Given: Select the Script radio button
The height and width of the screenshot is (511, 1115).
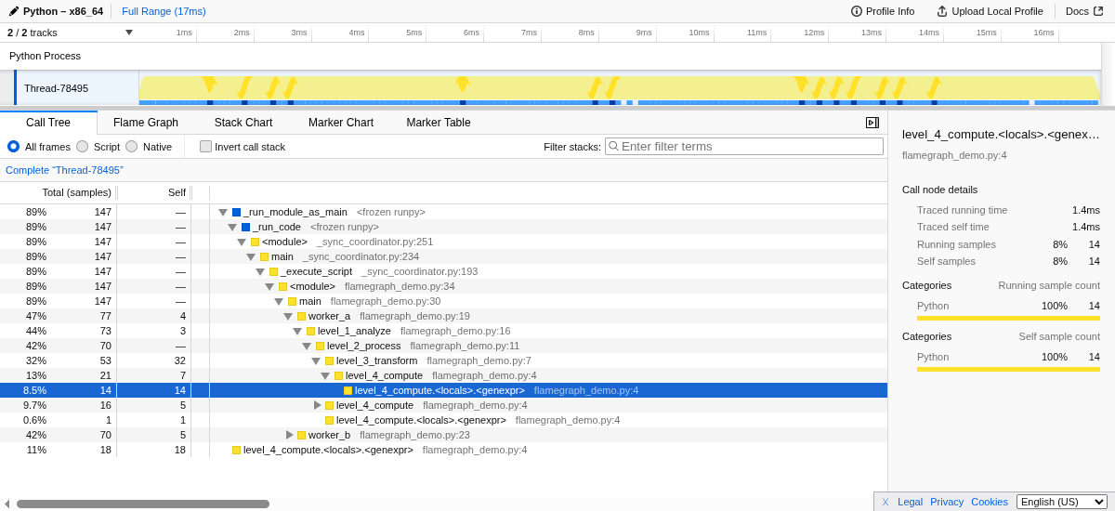Looking at the screenshot, I should (82, 146).
